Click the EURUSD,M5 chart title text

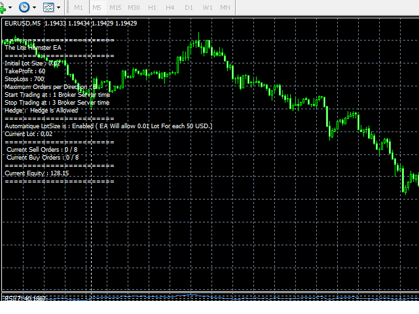click(22, 24)
